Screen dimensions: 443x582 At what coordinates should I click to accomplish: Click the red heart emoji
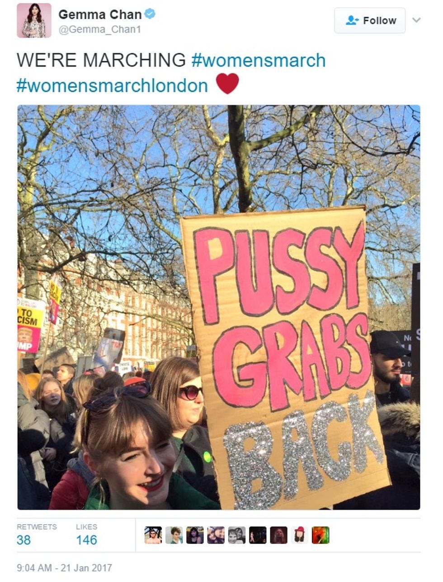coord(227,83)
